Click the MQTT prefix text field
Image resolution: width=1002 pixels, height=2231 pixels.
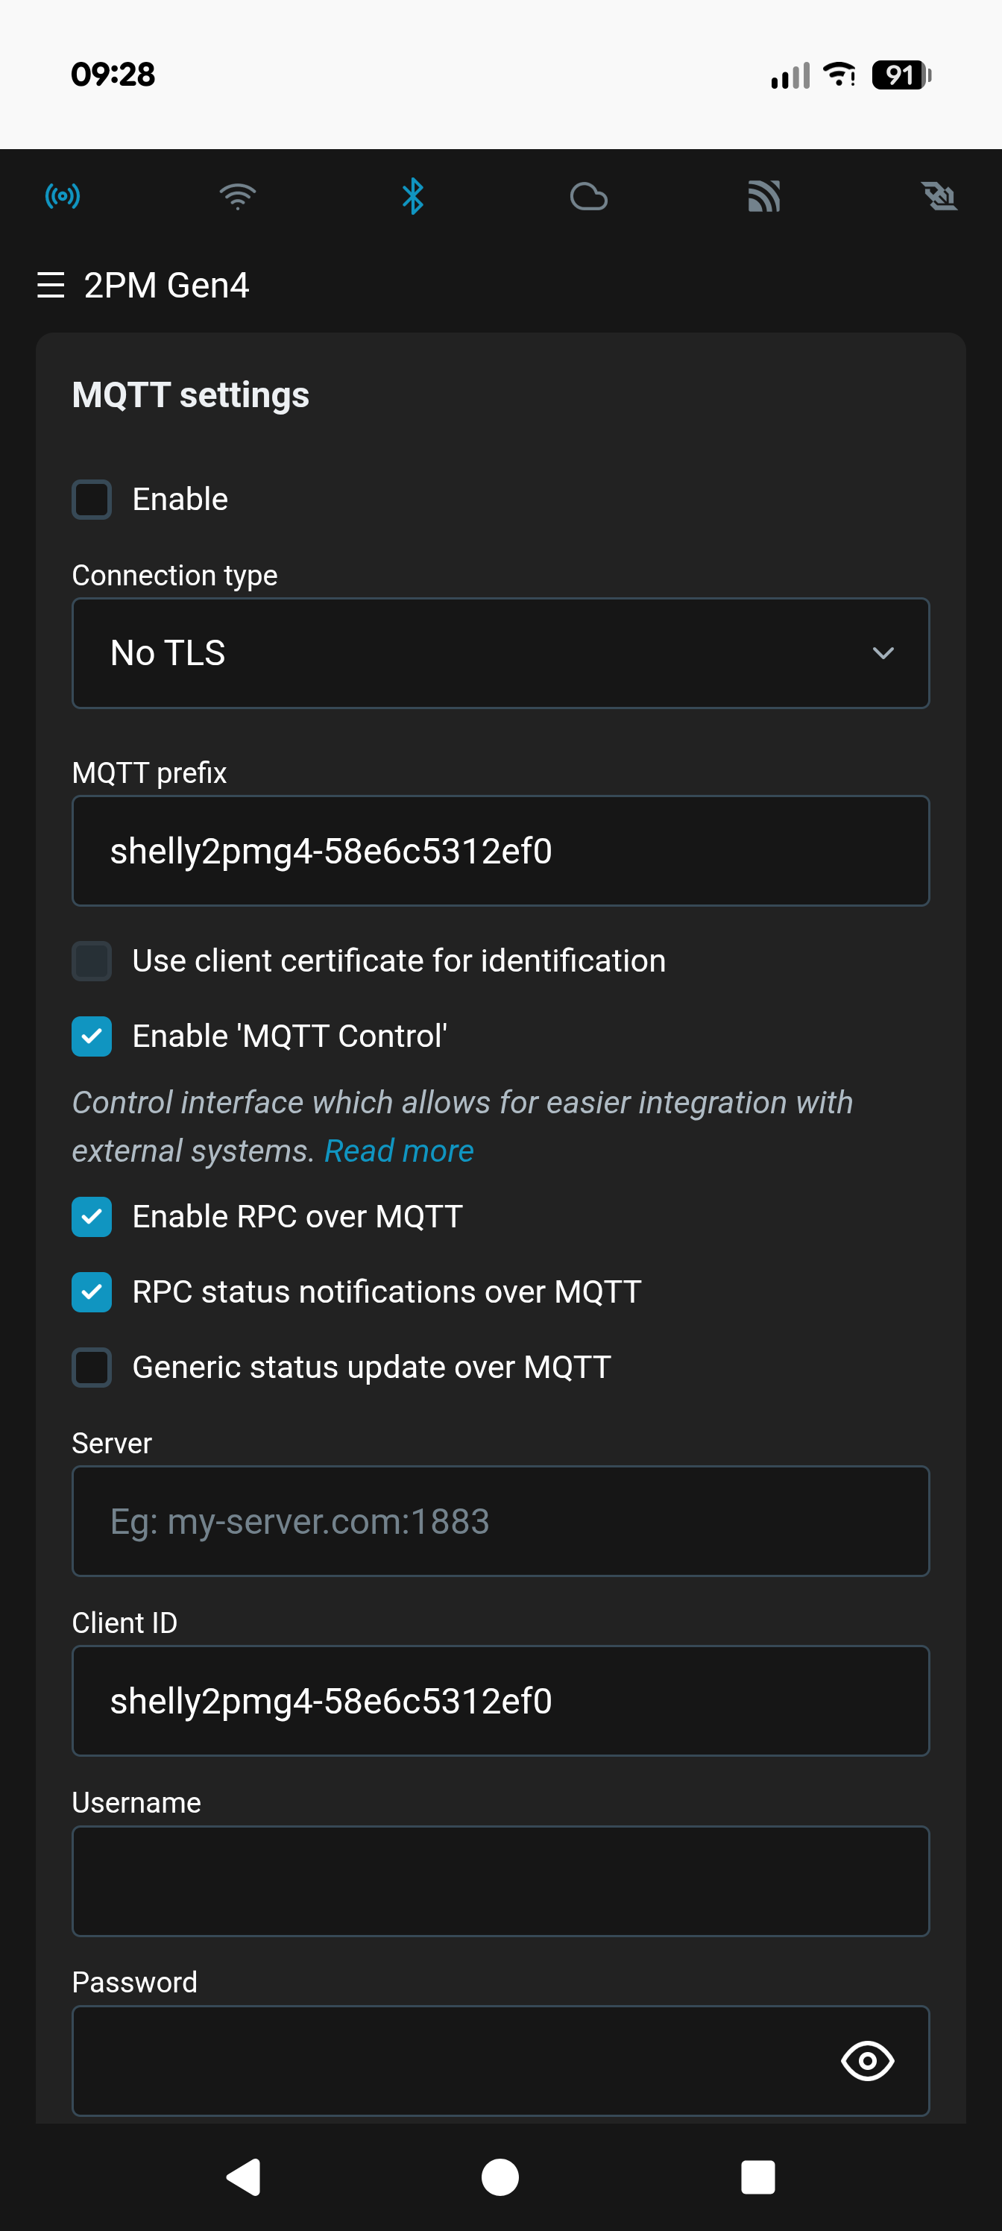[x=500, y=851]
